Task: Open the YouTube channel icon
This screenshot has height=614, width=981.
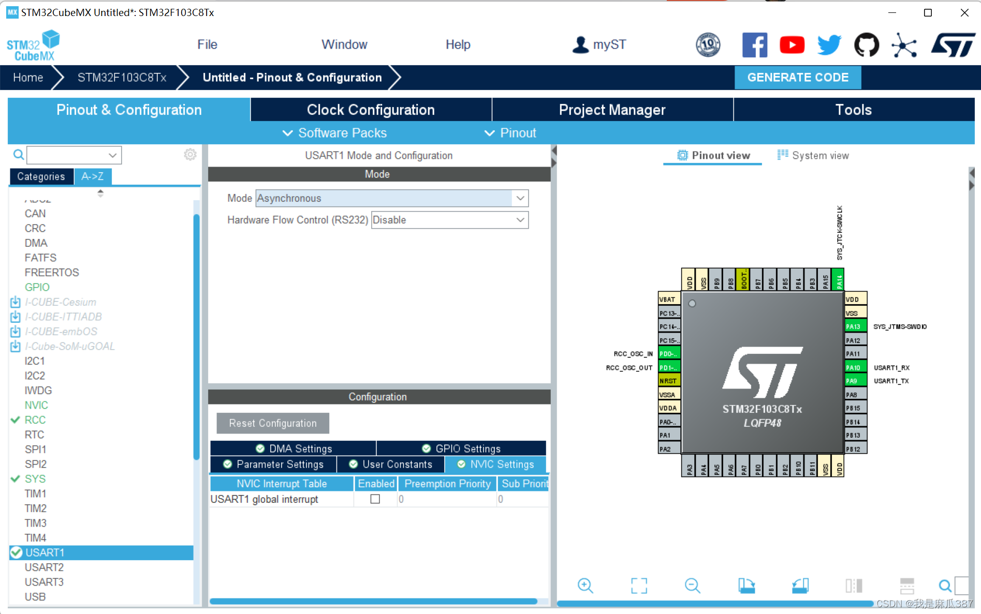Action: pos(792,44)
